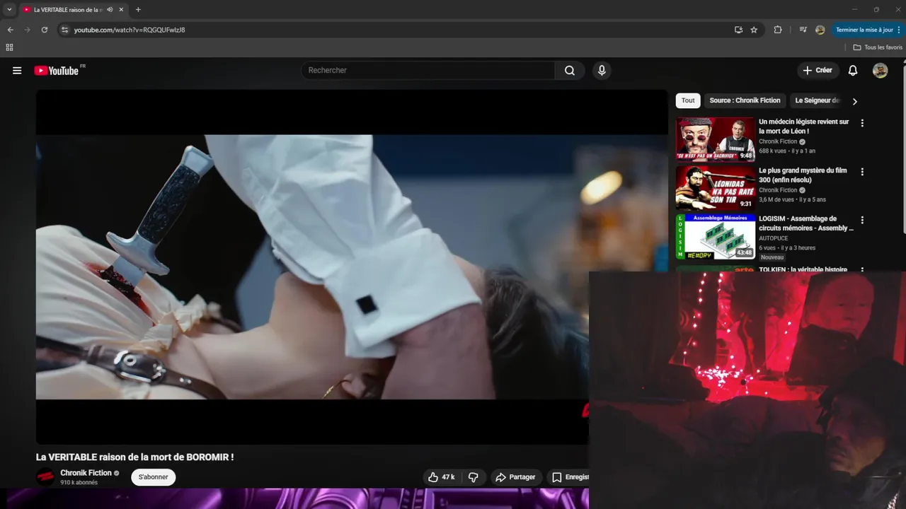
Task: Click the main video player frame
Action: click(352, 267)
